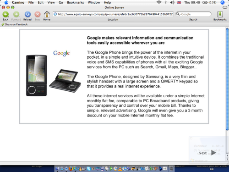Reload the page with Reload icon
The width and height of the screenshot is (229, 172).
[27, 15]
